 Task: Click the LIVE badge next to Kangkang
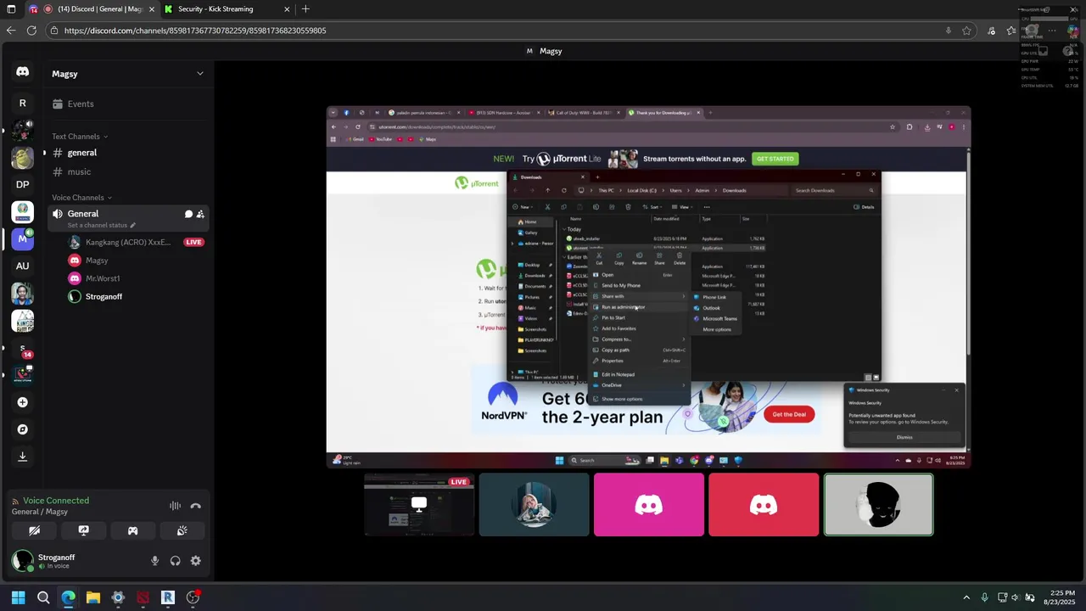point(194,242)
